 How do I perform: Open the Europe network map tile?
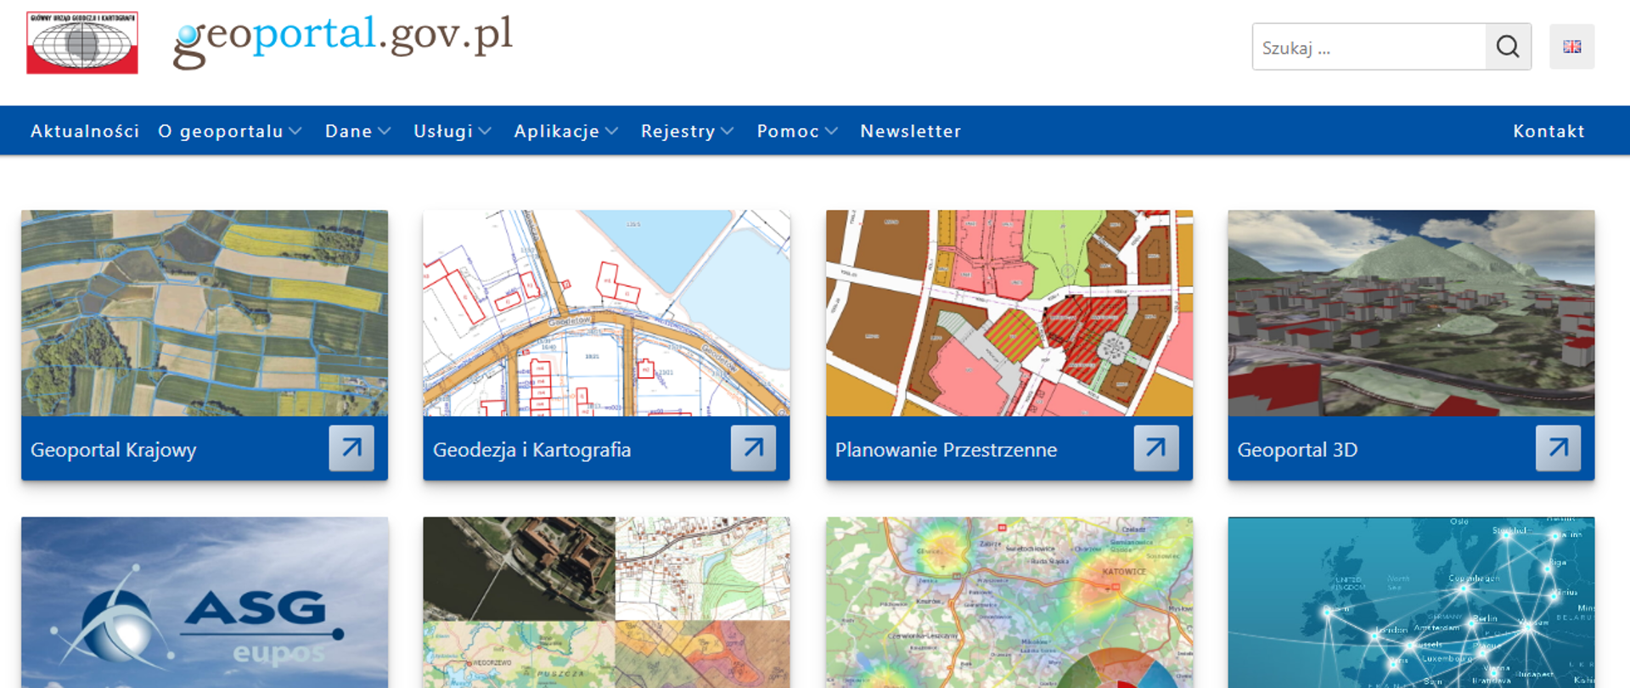[x=1411, y=602]
